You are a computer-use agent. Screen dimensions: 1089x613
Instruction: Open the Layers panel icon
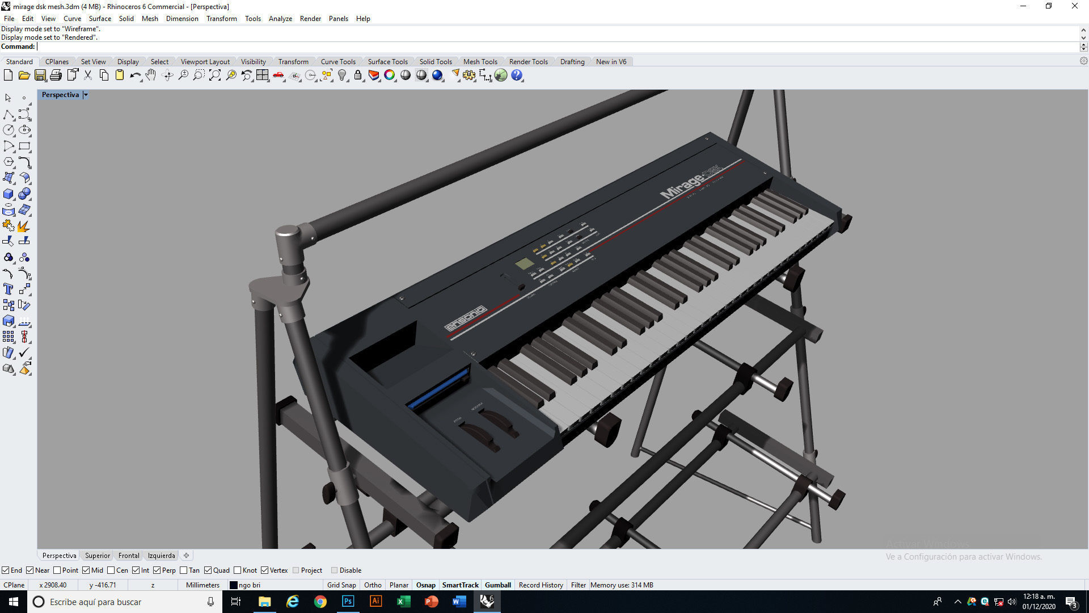tap(374, 75)
